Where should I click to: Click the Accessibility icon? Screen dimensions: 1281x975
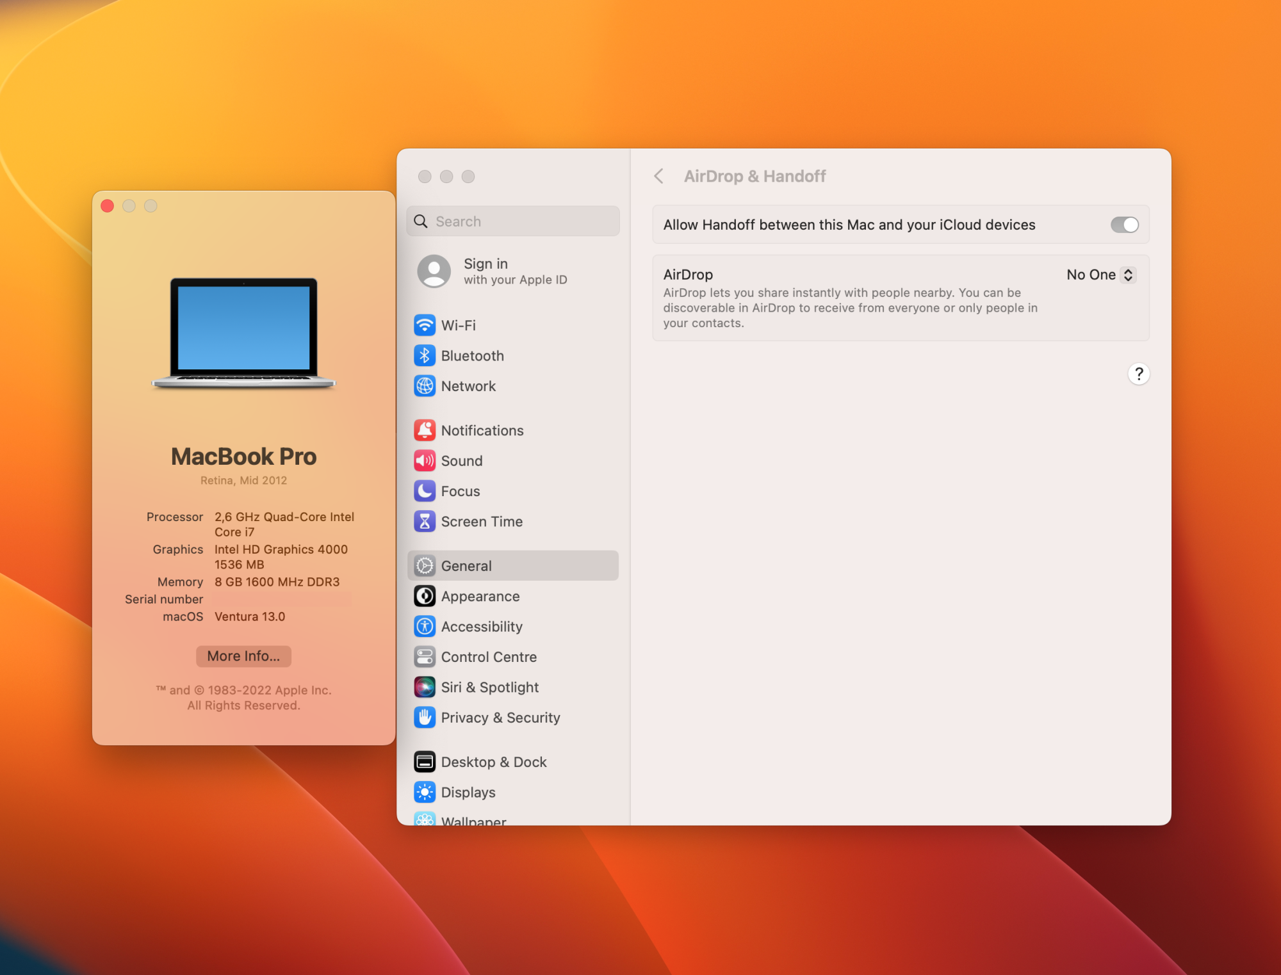coord(425,627)
